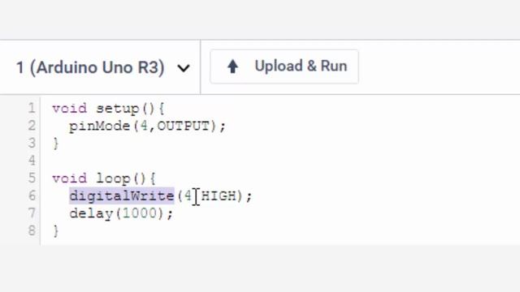Click the pinMode function text

pos(99,127)
